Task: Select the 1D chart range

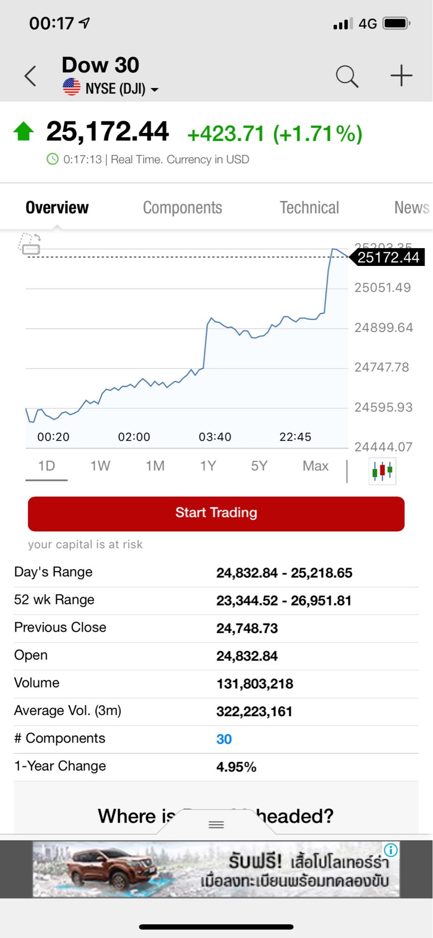Action: coord(46,466)
